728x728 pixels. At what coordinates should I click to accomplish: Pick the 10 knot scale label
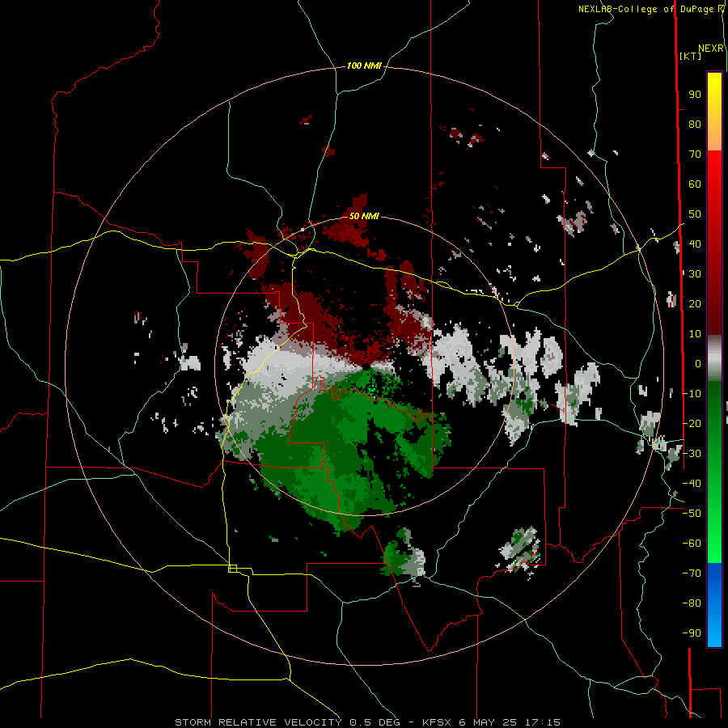point(695,334)
